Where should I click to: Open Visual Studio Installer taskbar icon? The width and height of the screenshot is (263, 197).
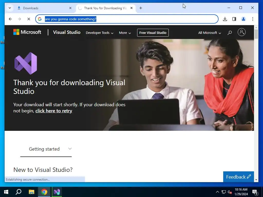click(x=57, y=192)
